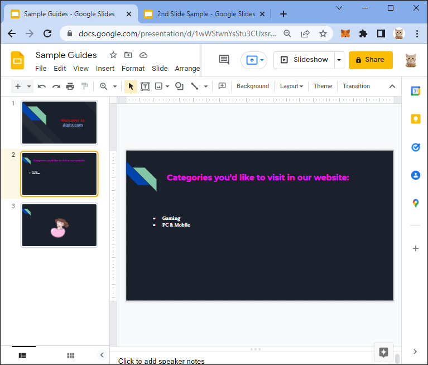The image size is (428, 365).
Task: Click the new slide plus button
Action: (18, 87)
